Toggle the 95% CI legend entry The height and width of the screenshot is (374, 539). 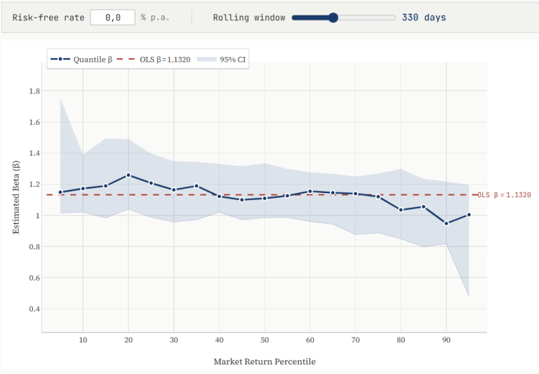[x=222, y=60]
